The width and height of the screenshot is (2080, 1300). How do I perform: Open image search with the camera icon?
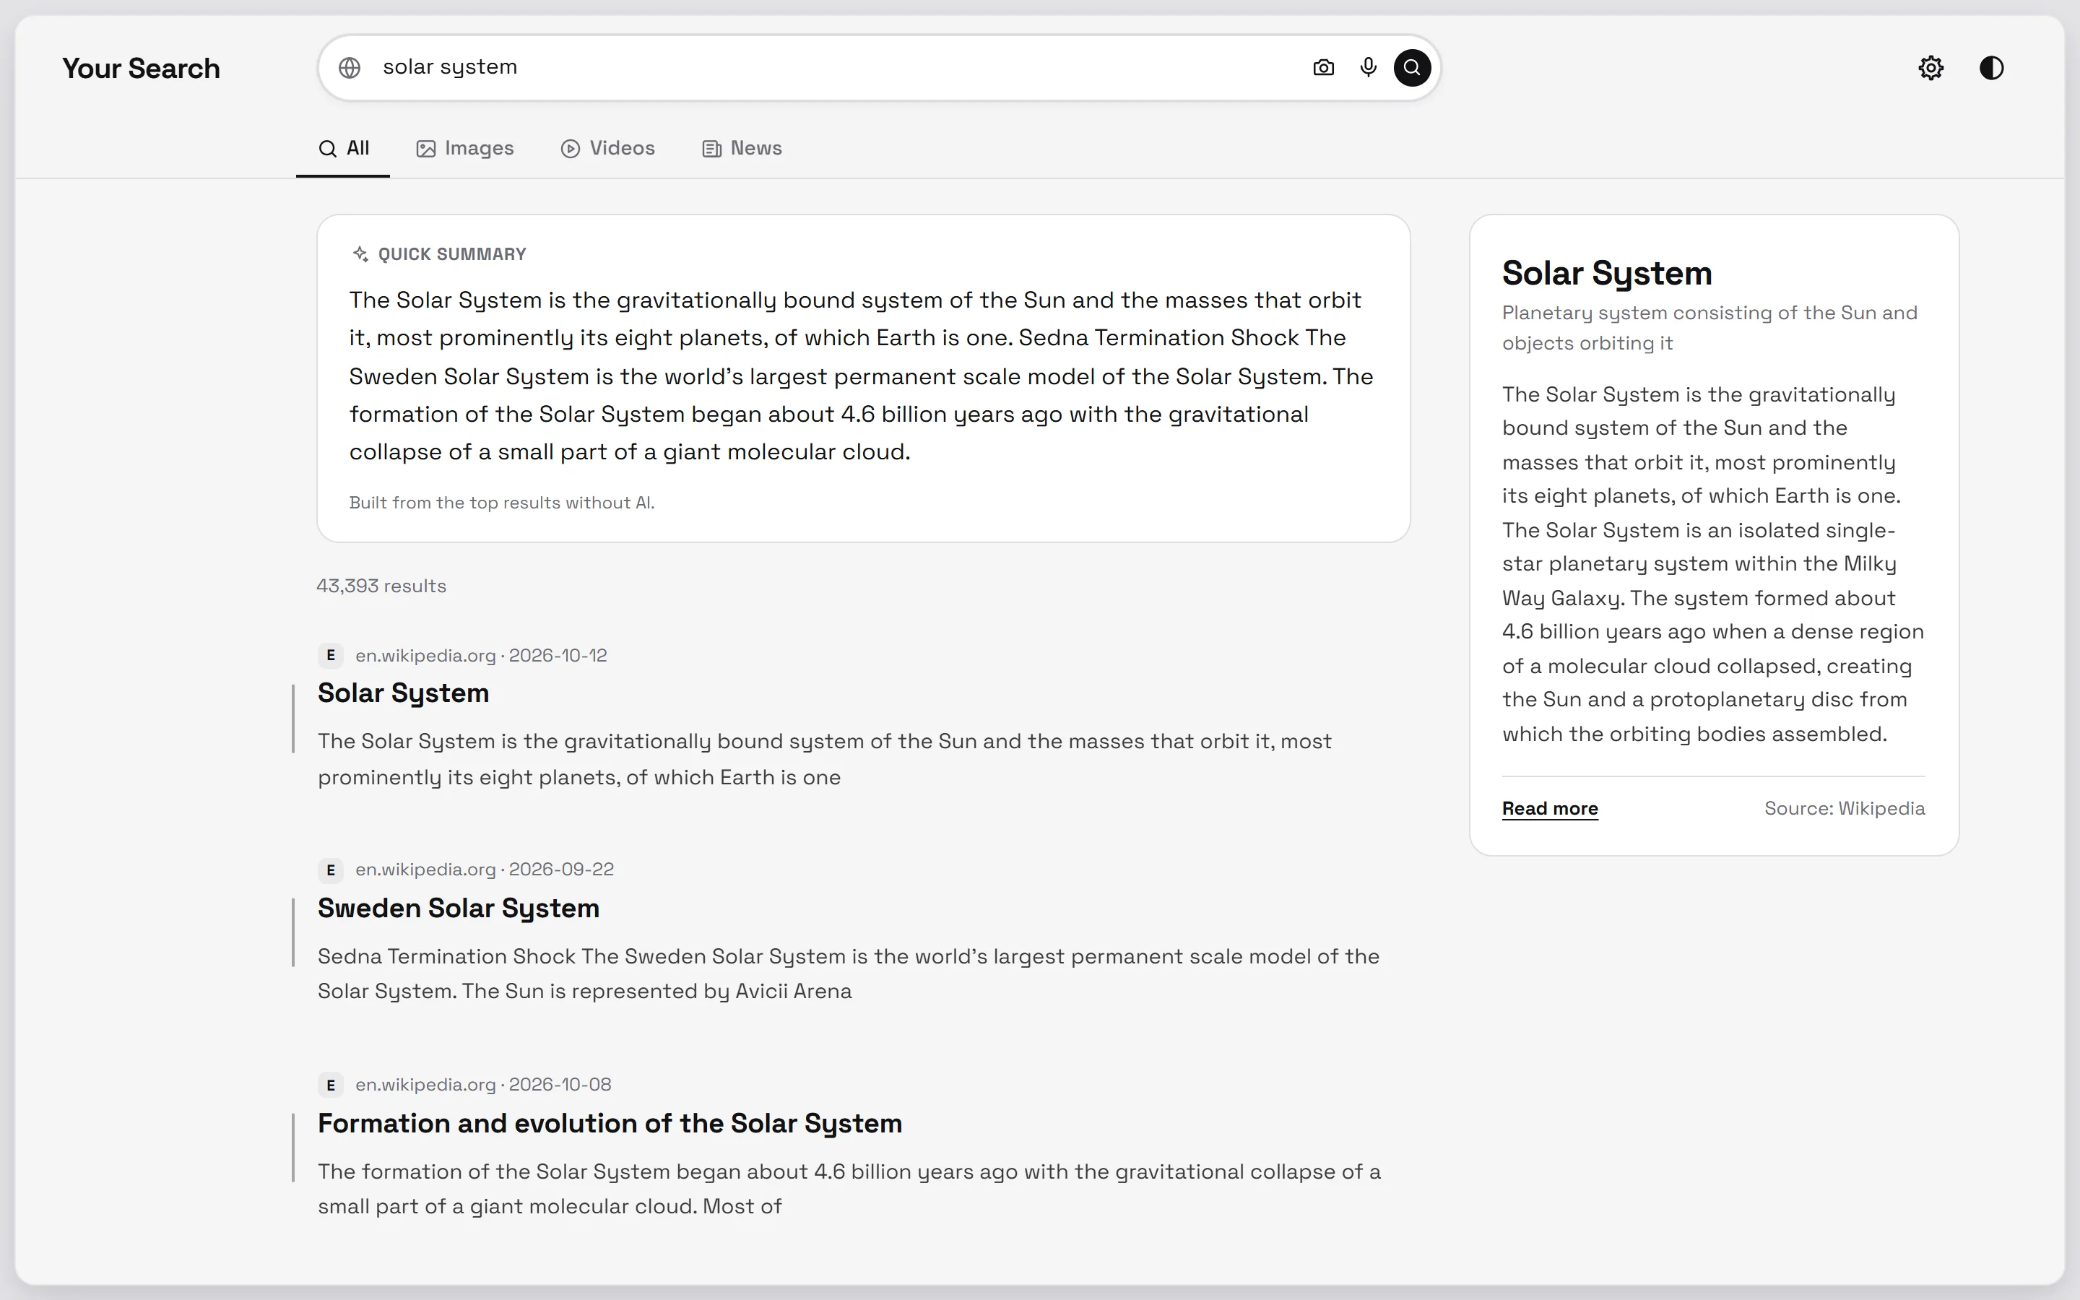click(x=1324, y=68)
